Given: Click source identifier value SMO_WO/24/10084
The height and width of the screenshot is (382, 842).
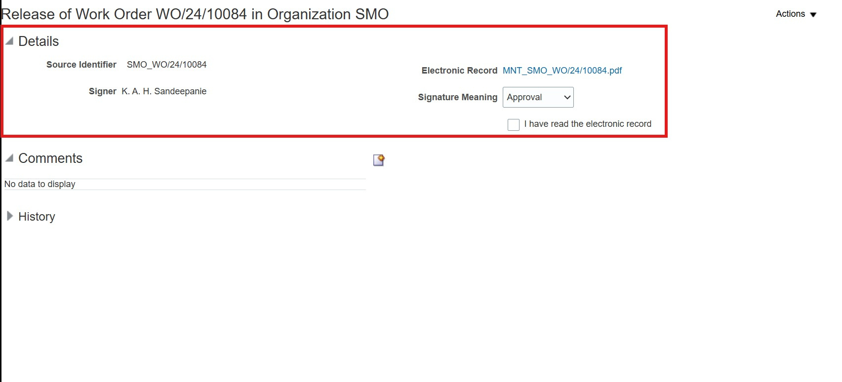Looking at the screenshot, I should [x=166, y=65].
